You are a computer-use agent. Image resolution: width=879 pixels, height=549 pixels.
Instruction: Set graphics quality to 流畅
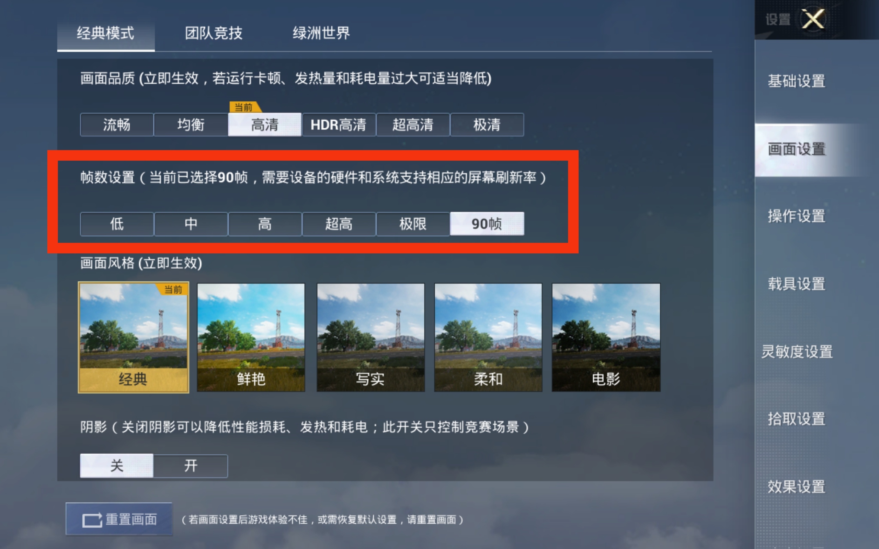pos(117,125)
